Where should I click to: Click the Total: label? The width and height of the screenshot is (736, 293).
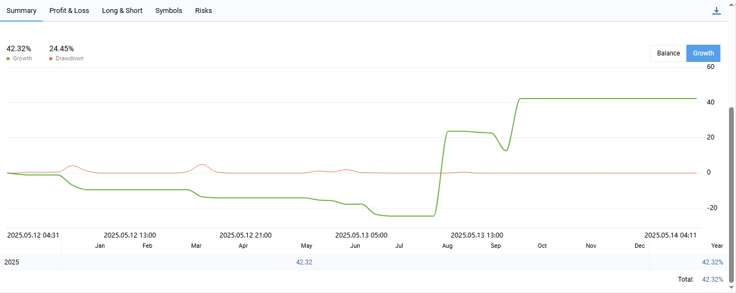coord(686,280)
